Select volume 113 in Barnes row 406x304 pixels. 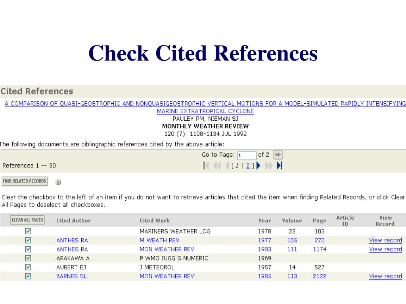(x=292, y=276)
